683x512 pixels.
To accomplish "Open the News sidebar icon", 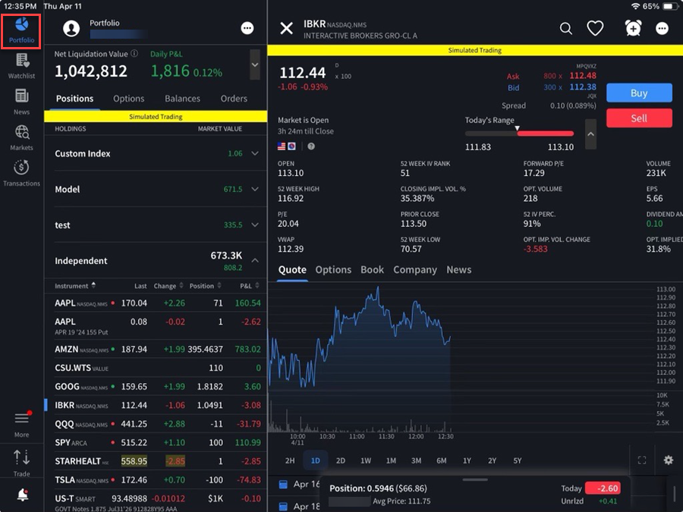I will 21,101.
